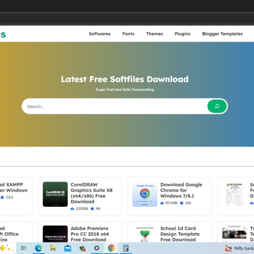Click the sparkle icon at taskbar left
The image size is (254, 254).
[x=7, y=248]
